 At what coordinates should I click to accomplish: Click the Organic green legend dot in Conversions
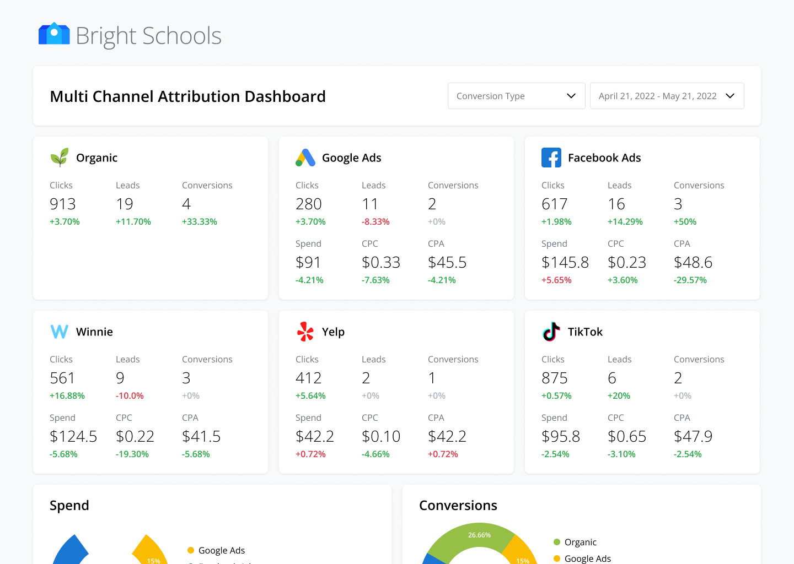pos(557,542)
